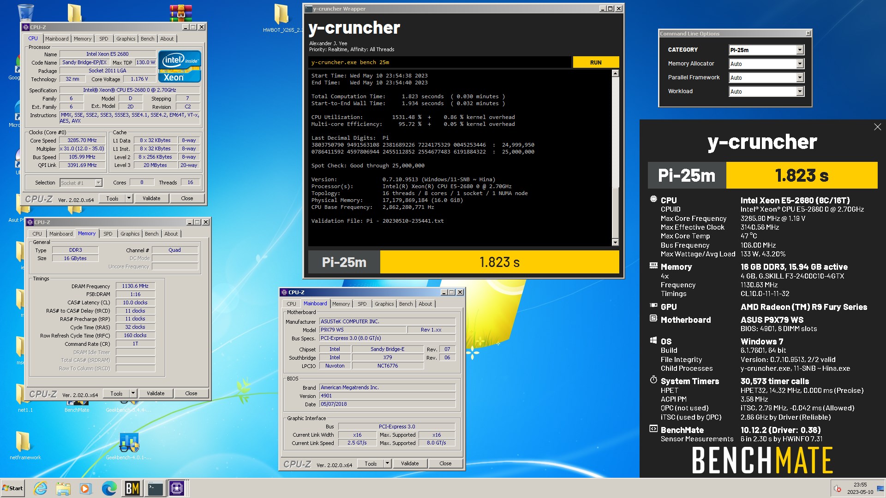Switch to SPD tab in top CPU-Z window

tap(104, 39)
